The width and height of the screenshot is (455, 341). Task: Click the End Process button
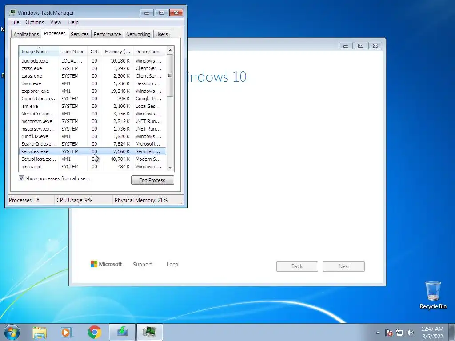point(152,180)
